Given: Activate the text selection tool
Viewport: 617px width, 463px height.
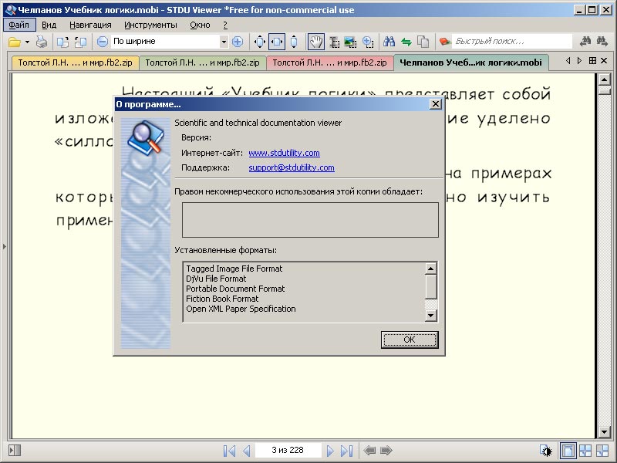Looking at the screenshot, I should pyautogui.click(x=334, y=40).
